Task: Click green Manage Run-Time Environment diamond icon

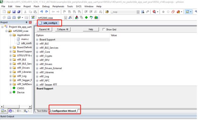Action: tap(86, 18)
